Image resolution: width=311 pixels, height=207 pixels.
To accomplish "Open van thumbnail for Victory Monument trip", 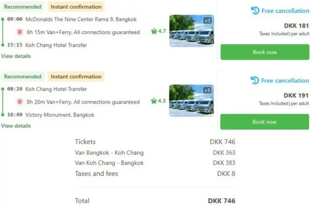I will [191, 101].
